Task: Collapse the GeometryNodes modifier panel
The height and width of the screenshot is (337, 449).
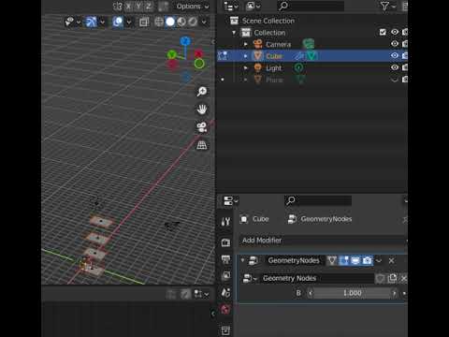Action: point(242,260)
